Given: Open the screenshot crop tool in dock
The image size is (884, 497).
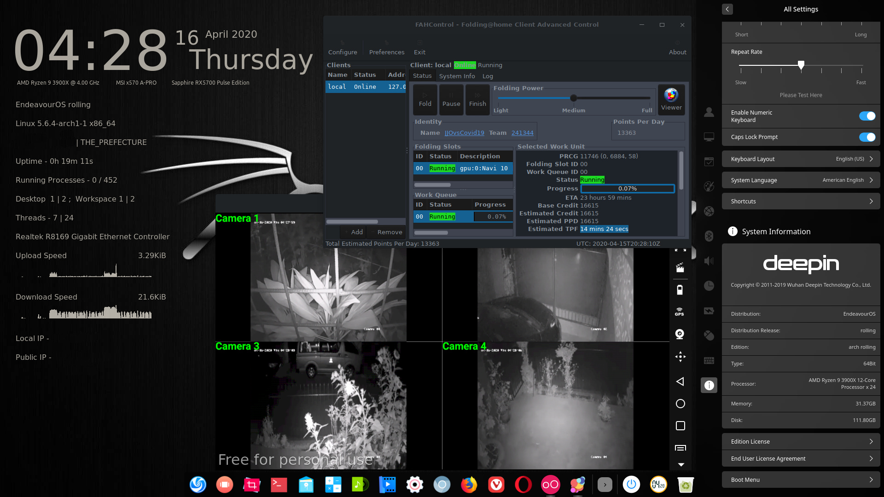Looking at the screenshot, I should point(252,485).
